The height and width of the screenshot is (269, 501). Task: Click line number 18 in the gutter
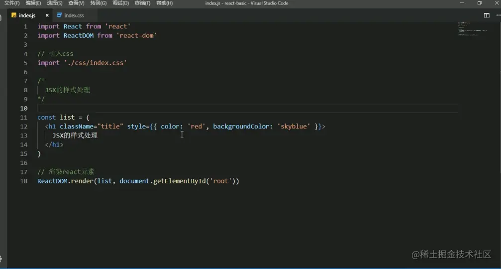[x=24, y=181]
